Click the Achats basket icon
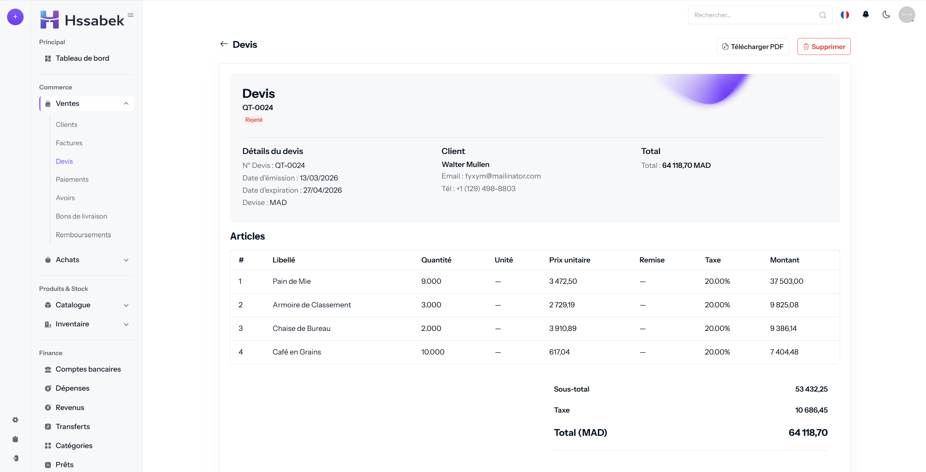Viewport: 926px width, 472px height. 48,260
